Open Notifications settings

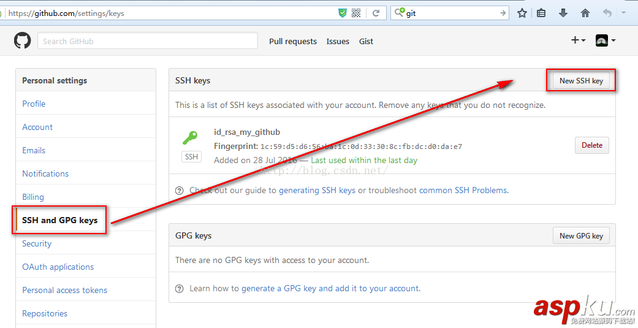[x=45, y=174]
